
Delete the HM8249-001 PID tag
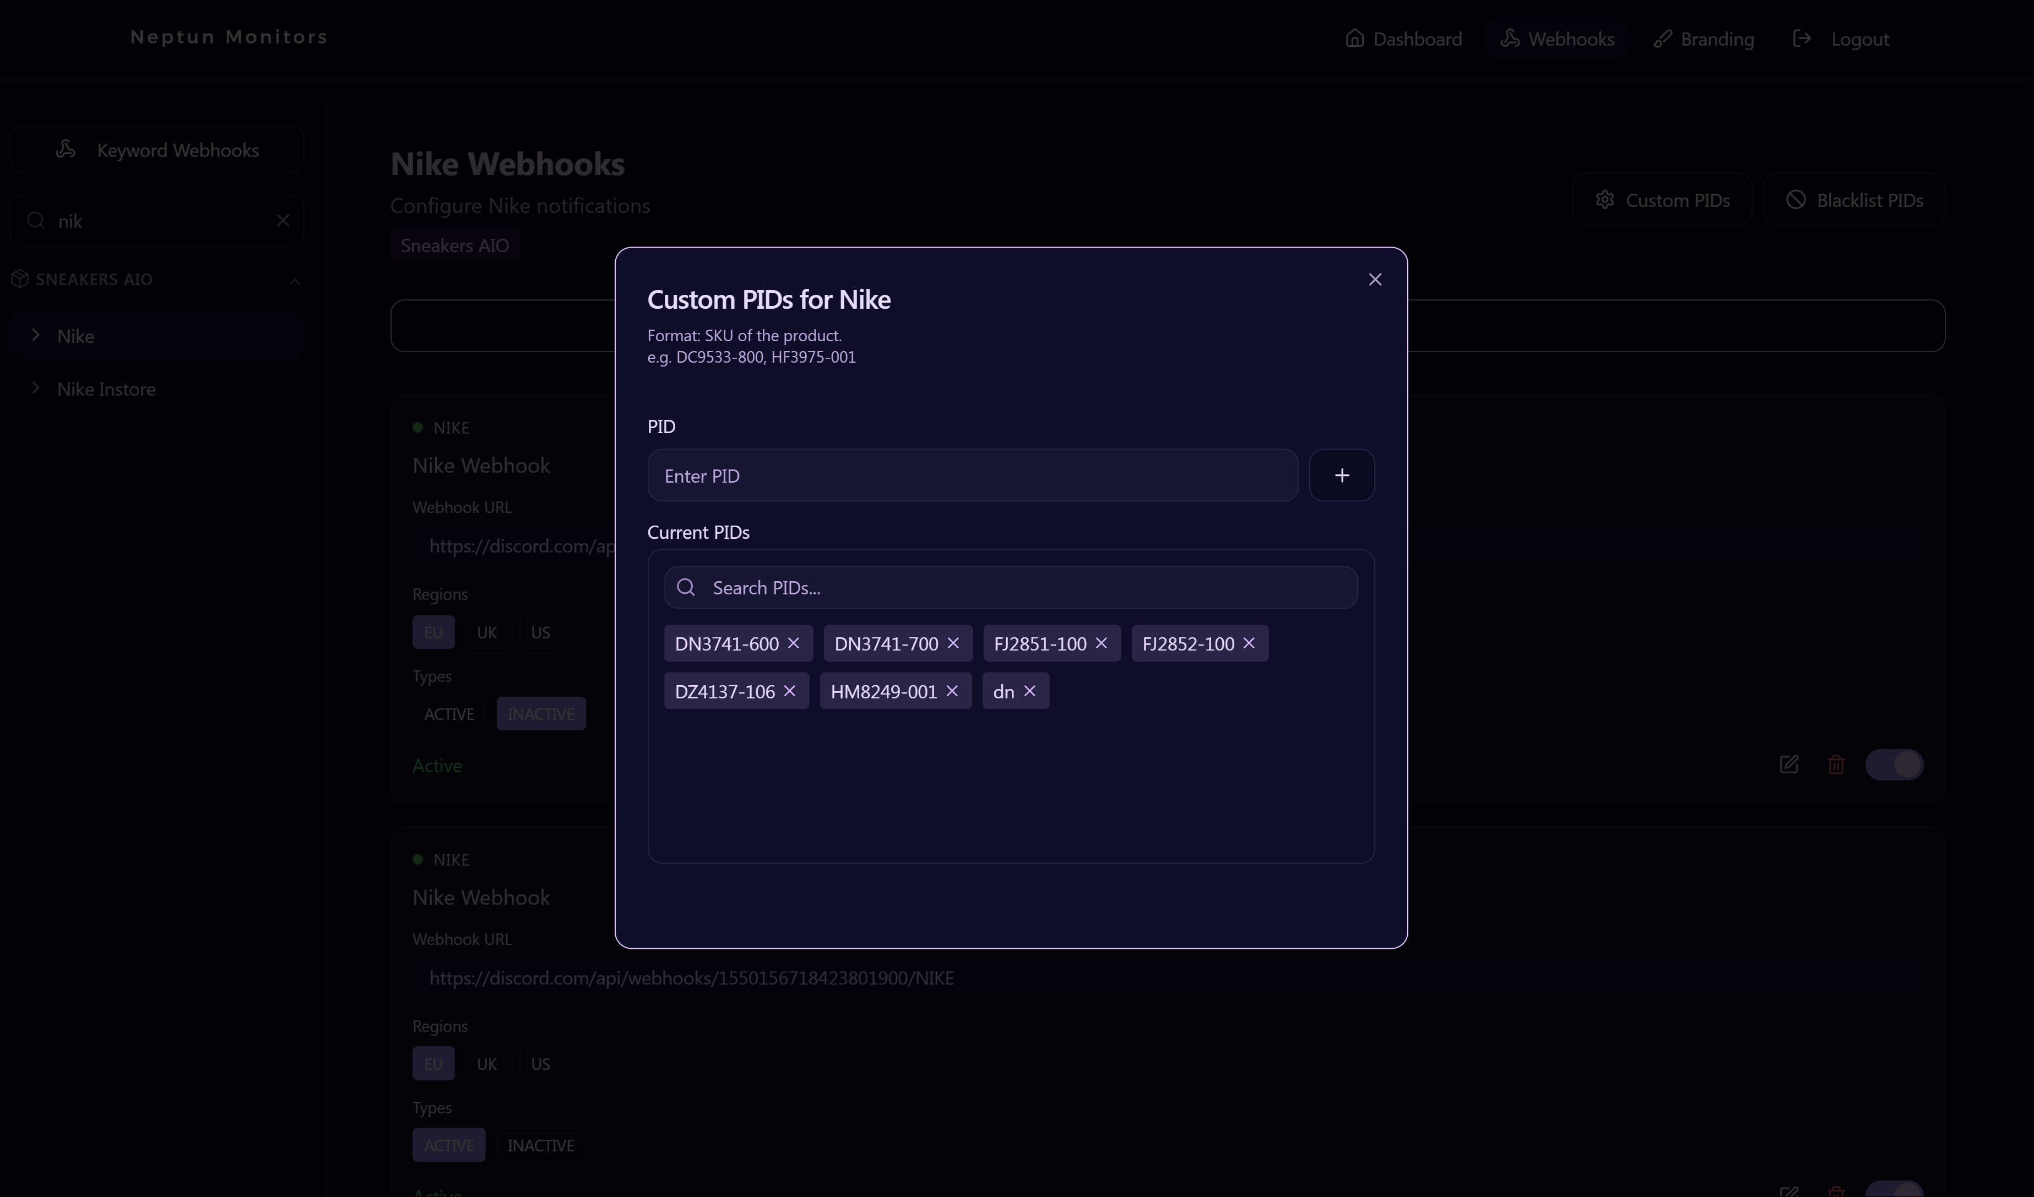click(952, 691)
